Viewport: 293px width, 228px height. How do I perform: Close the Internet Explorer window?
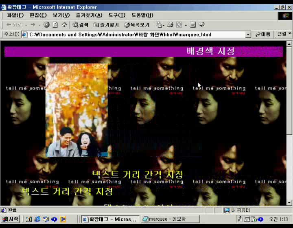[x=289, y=7]
